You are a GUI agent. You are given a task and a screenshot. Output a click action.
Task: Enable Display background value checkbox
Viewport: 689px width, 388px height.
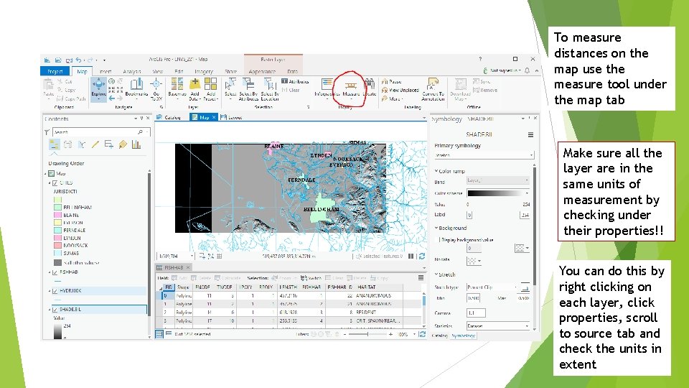[438, 240]
